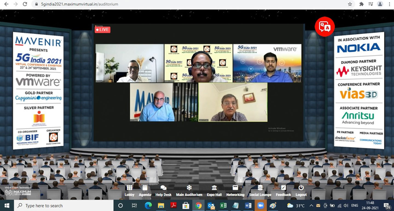Image resolution: width=394 pixels, height=211 pixels.
Task: Click the Mavenir logo on left banner
Action: coord(38,41)
